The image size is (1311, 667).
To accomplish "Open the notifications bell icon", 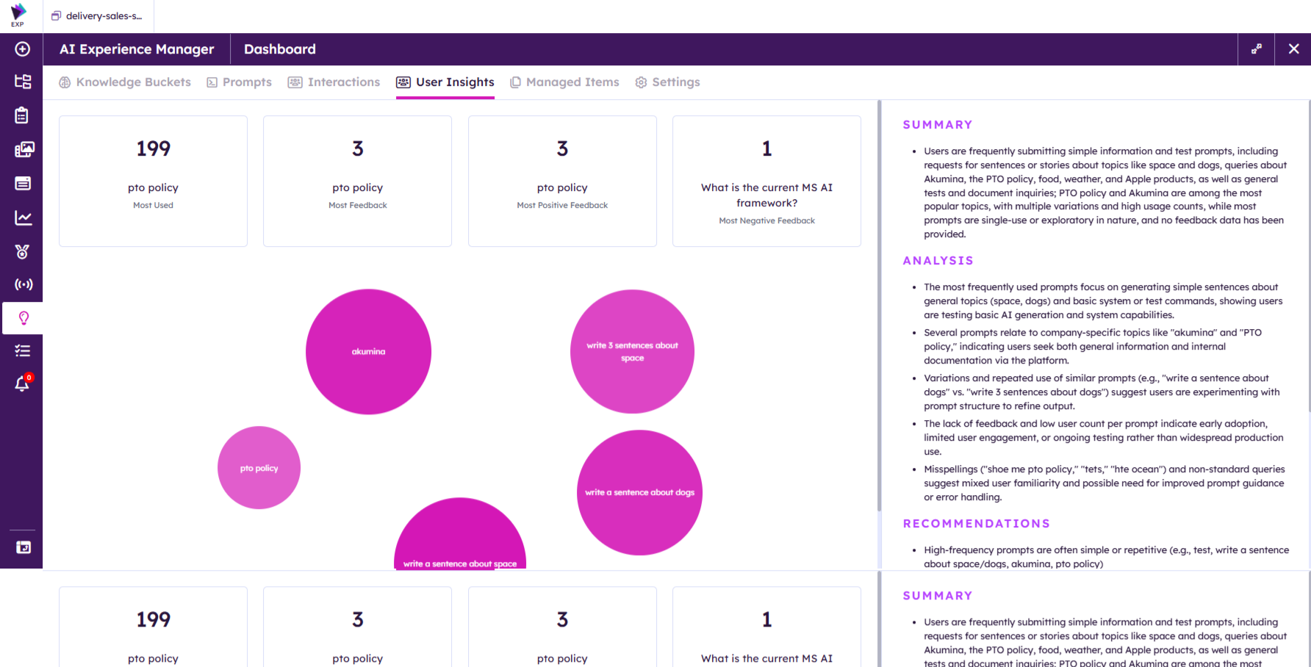I will coord(24,383).
